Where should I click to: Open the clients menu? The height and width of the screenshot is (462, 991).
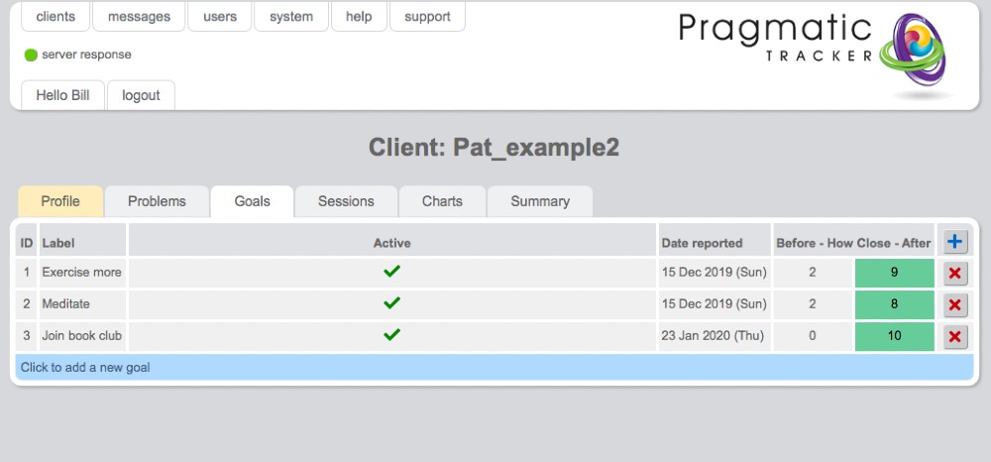tap(55, 17)
